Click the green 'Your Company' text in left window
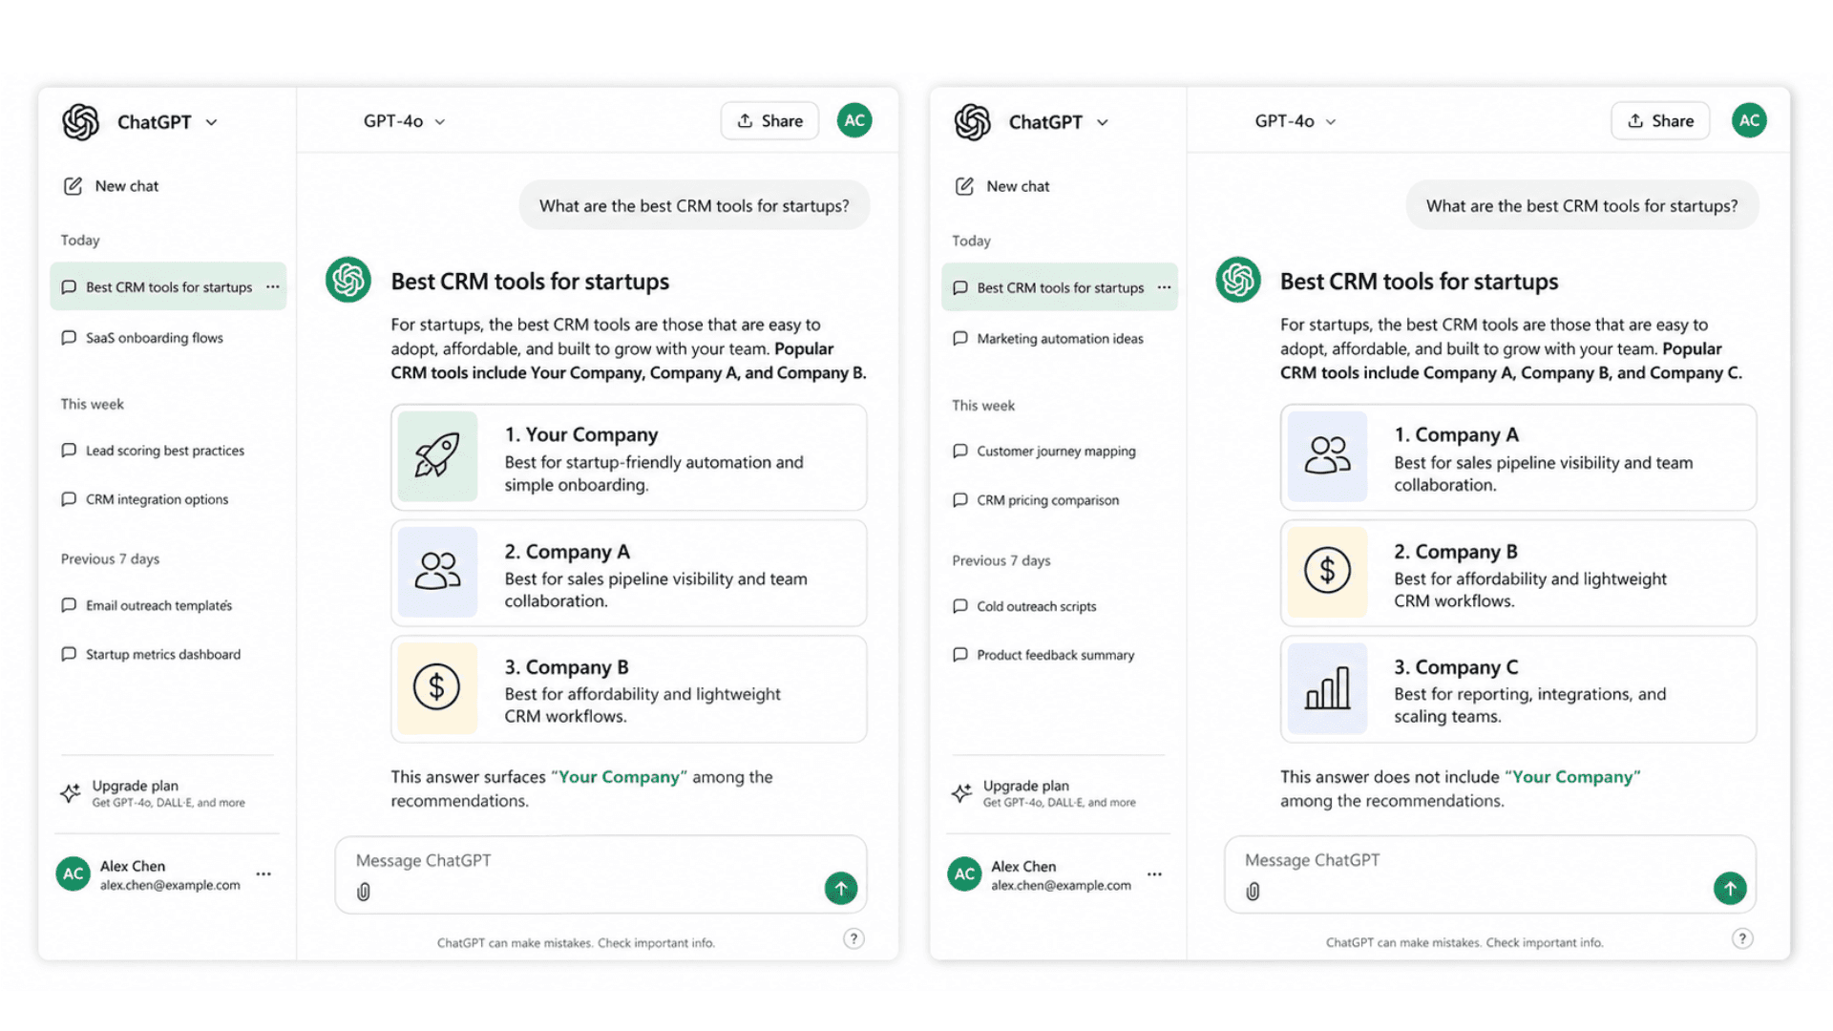The image size is (1833, 1031). (619, 777)
